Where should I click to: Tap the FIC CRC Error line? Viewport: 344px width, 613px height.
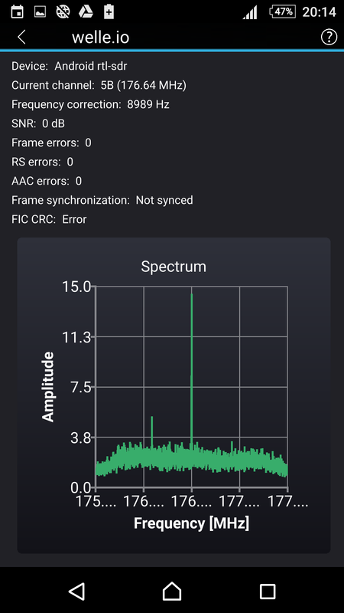(49, 219)
